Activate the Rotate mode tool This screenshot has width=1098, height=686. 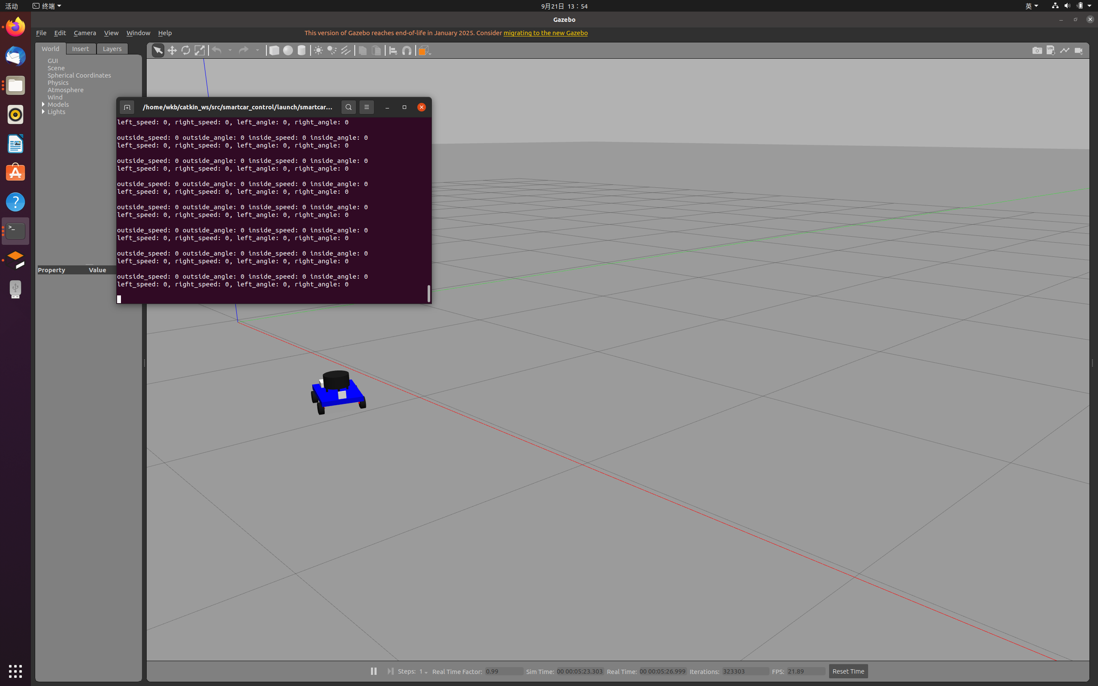point(186,50)
